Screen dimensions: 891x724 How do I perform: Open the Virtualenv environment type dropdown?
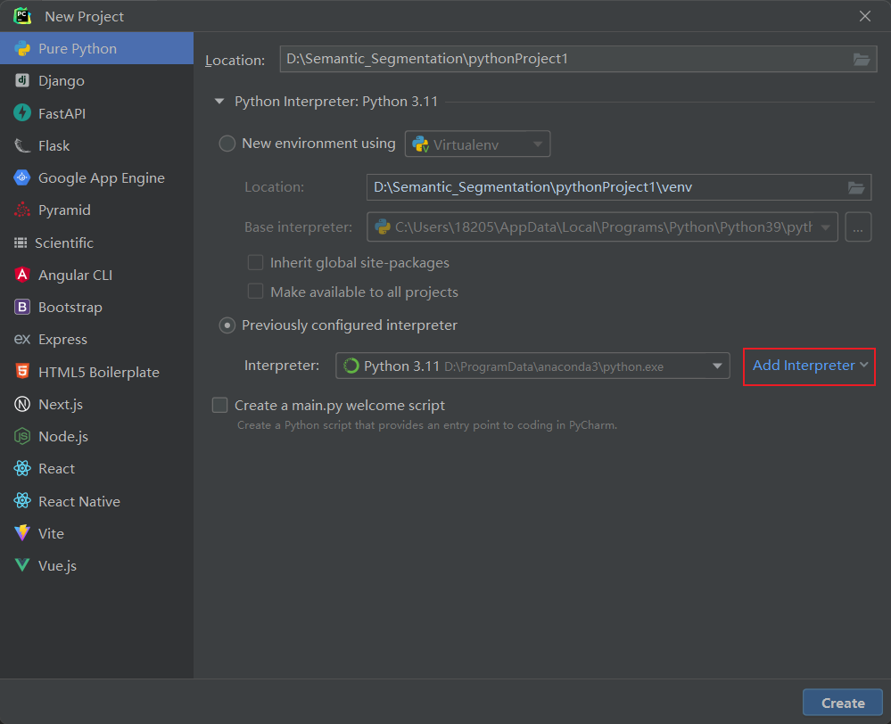point(477,144)
